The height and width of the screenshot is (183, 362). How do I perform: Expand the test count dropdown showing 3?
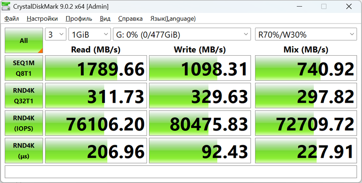(x=56, y=34)
